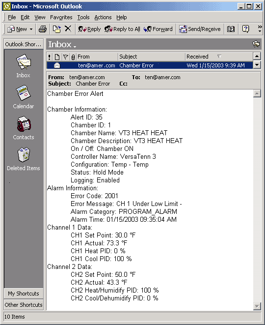Click the Outlook title bar icon
This screenshot has width=265, height=325.
coord(7,6)
